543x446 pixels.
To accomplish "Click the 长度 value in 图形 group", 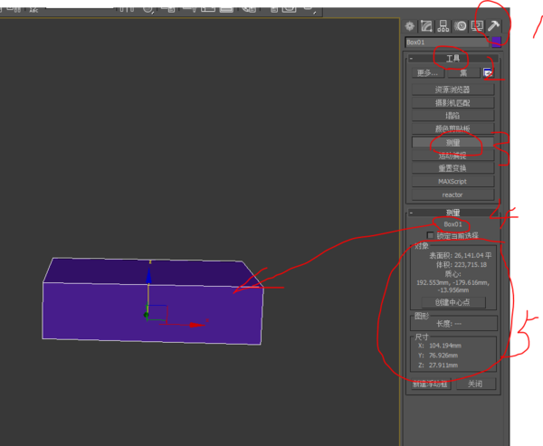I will tap(458, 324).
